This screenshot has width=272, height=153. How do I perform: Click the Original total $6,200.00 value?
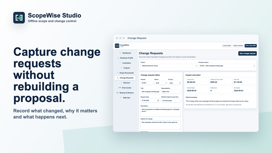click(x=191, y=82)
